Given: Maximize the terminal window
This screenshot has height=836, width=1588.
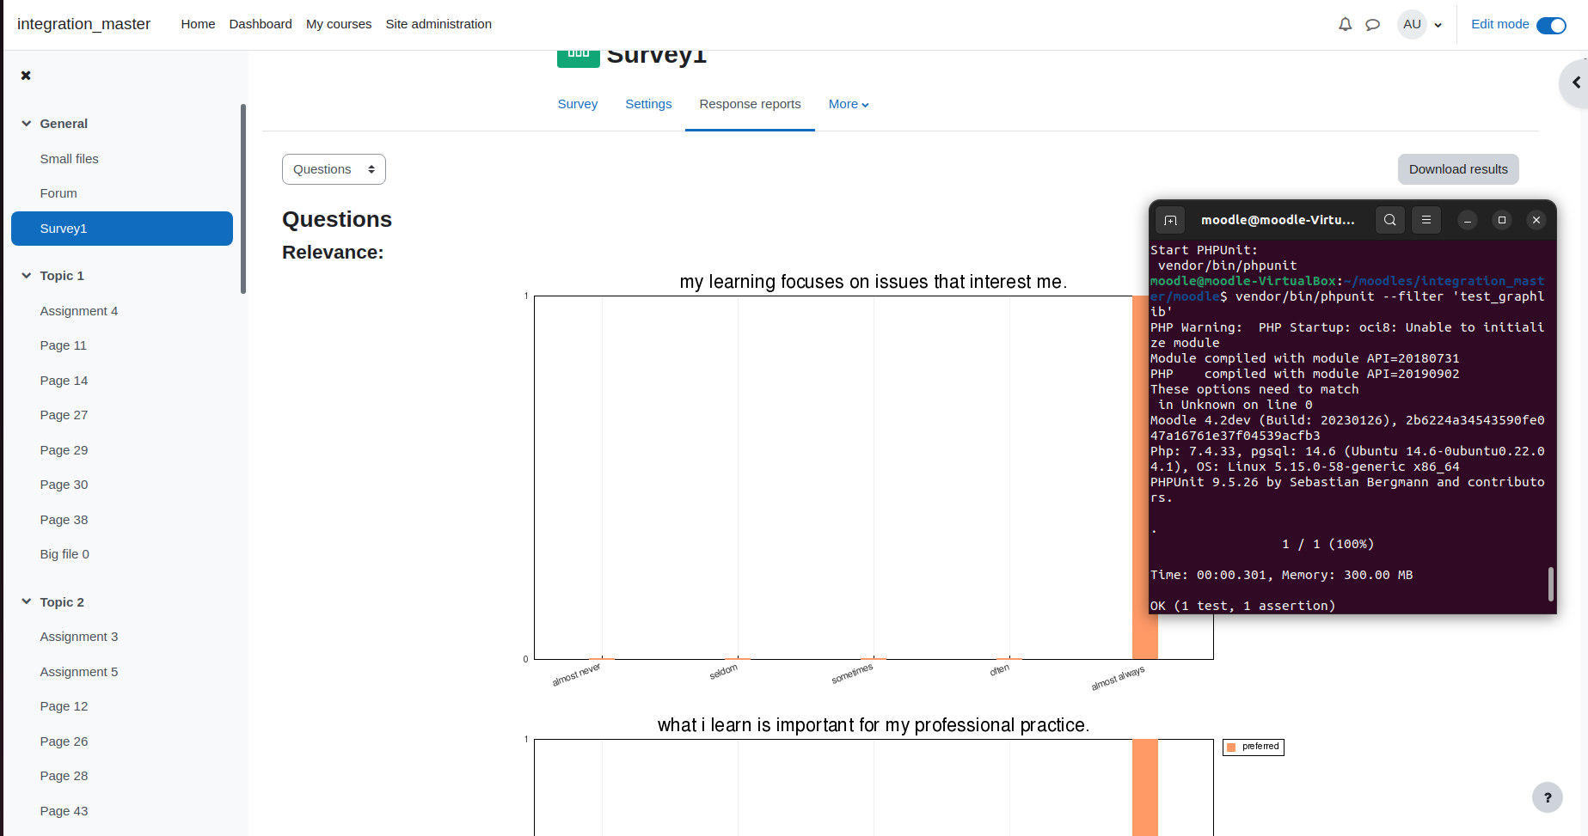Looking at the screenshot, I should [x=1502, y=221].
